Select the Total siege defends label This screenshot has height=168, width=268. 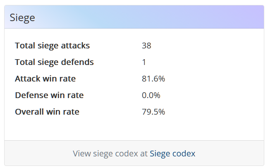[54, 62]
